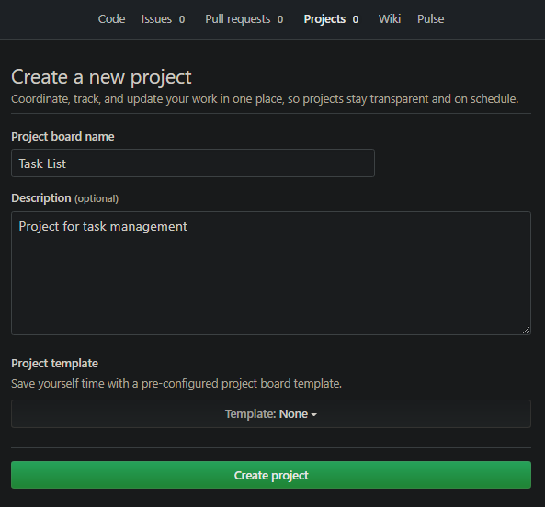
Task: Click the 'Project template' label
Action: click(54, 364)
